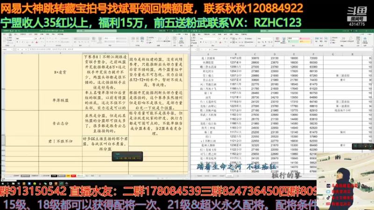Viewport: 374px width, 210px height.
Task: Click title bar search box in right Excel
Action: tap(280, 31)
